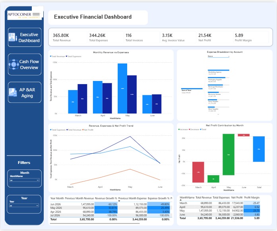
Task: Sort by Previous Month Expense header
Action: coord(132,198)
